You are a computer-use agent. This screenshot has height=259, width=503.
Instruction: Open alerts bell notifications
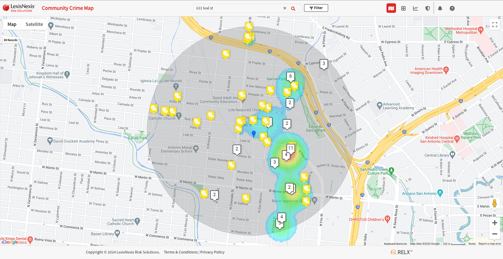[x=440, y=8]
